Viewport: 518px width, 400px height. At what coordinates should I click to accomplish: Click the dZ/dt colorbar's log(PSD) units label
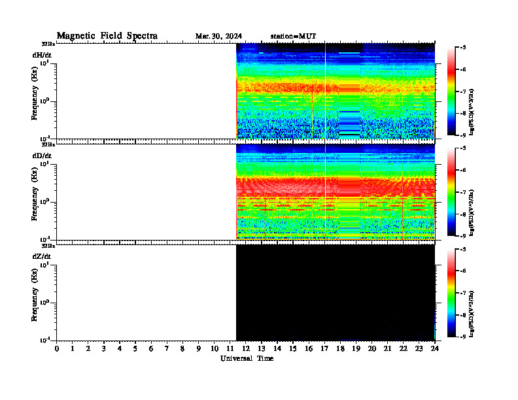click(x=472, y=314)
